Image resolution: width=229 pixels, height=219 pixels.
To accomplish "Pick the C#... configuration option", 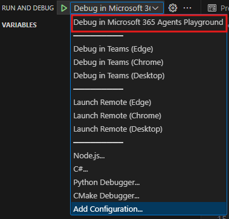I will 149,169.
